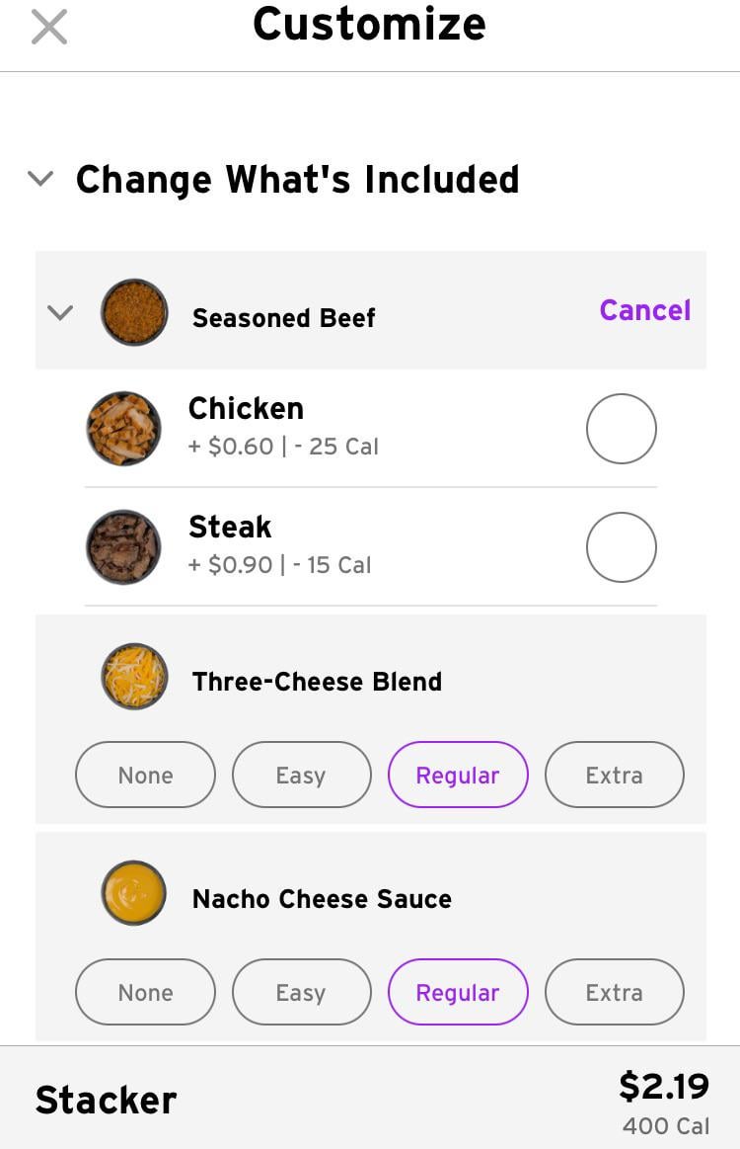Set Three-Cheese Blend to Easy
Image resolution: width=740 pixels, height=1149 pixels.
tap(302, 775)
